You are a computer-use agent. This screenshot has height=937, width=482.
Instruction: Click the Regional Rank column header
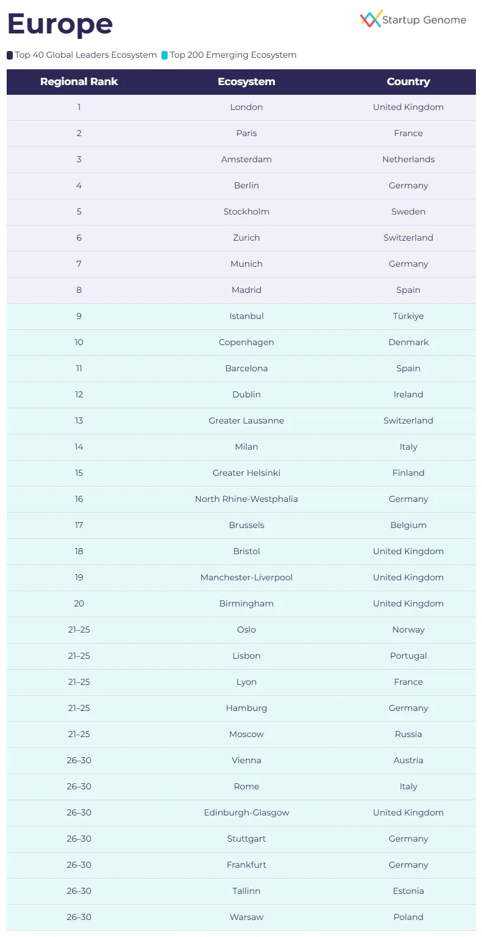pos(79,82)
